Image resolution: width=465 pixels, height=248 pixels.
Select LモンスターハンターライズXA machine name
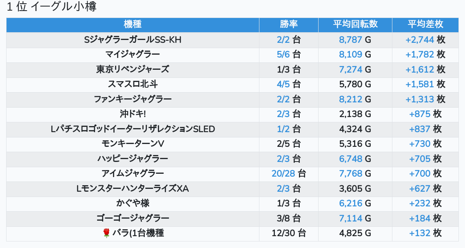(x=133, y=188)
